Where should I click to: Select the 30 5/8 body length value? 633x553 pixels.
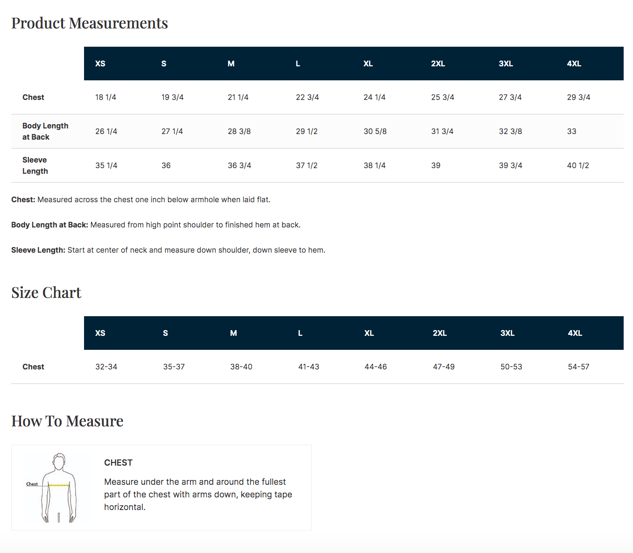(375, 131)
